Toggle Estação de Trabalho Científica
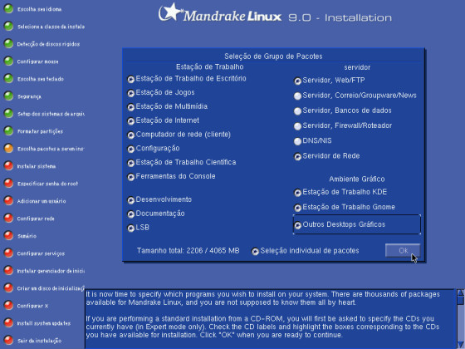Image resolution: width=465 pixels, height=349 pixels. coord(131,163)
